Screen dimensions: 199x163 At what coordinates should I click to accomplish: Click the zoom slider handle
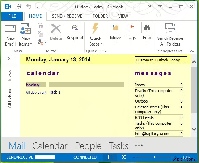[x=154, y=157]
